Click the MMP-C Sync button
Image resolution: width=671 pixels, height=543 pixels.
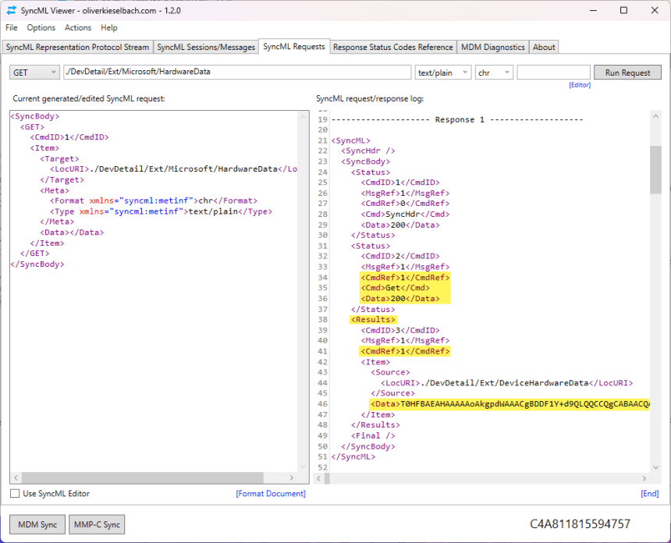pyautogui.click(x=96, y=524)
